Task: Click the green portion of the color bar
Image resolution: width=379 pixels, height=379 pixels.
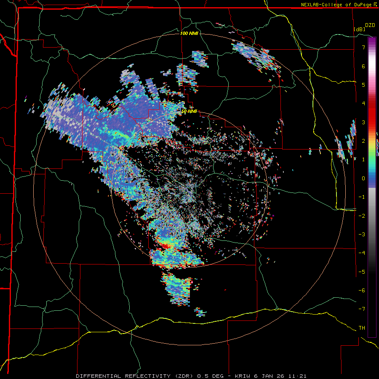Action: point(372,155)
